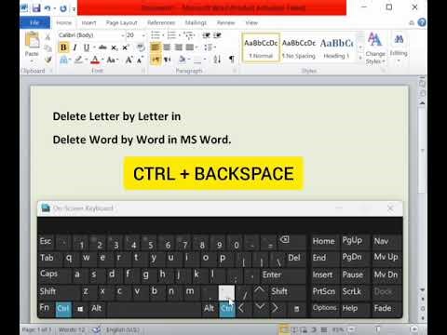Viewport: 447px width, 335px height.
Task: Click the Increase Indent icon
Action: (x=217, y=35)
